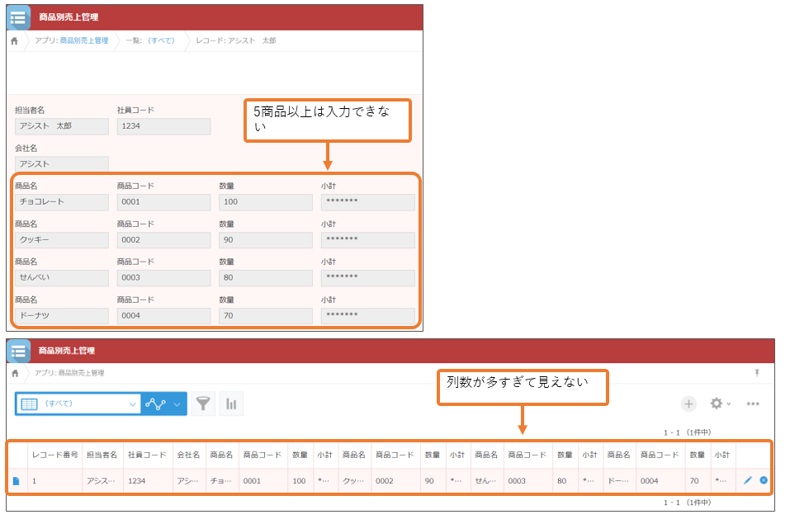Click the 商品コード field showing 0001

pyautogui.click(x=163, y=202)
